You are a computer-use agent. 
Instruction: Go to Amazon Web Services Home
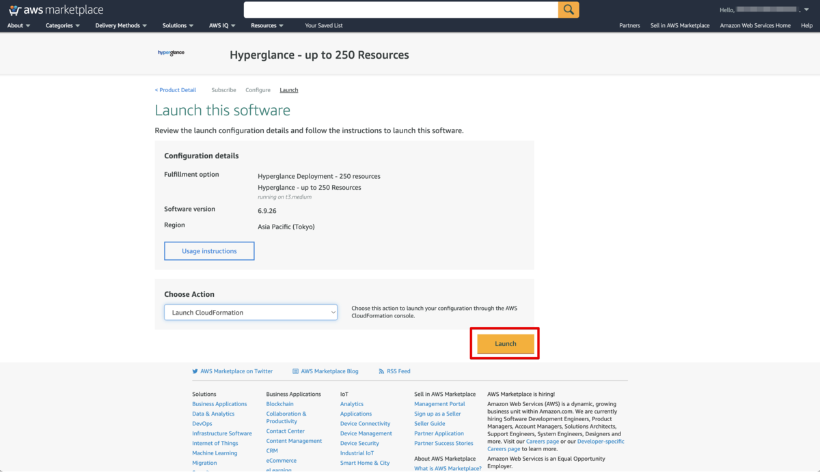point(755,25)
